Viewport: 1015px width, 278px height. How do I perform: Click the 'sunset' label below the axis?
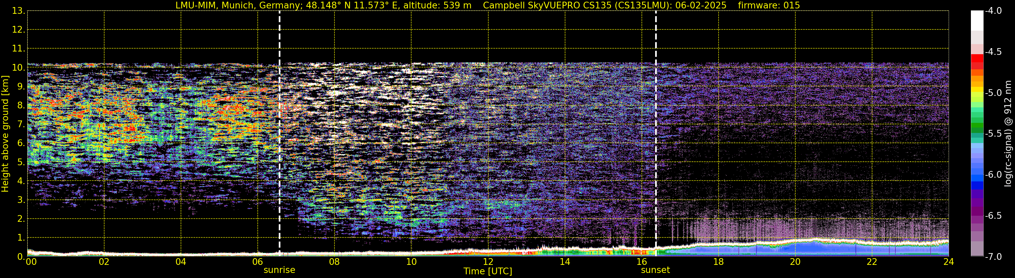click(655, 270)
